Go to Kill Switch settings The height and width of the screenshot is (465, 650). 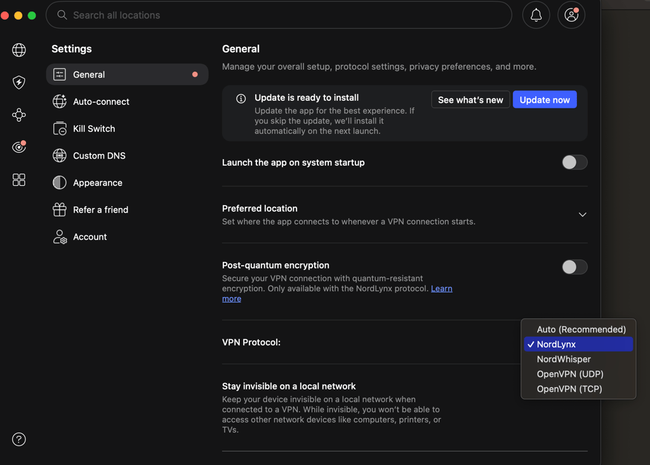pyautogui.click(x=127, y=129)
